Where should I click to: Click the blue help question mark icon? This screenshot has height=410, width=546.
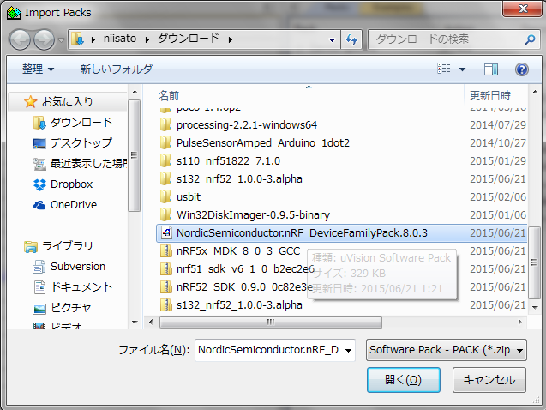coord(522,69)
